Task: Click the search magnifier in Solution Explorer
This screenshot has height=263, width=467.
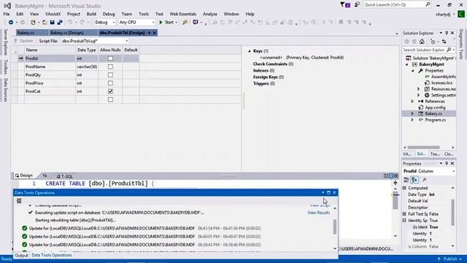Action: point(449,50)
